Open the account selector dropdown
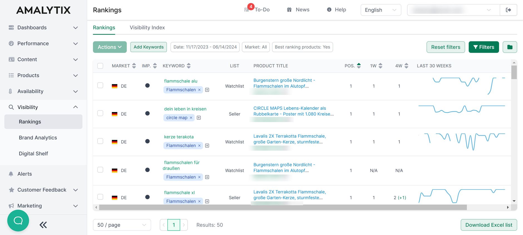 tap(453, 10)
